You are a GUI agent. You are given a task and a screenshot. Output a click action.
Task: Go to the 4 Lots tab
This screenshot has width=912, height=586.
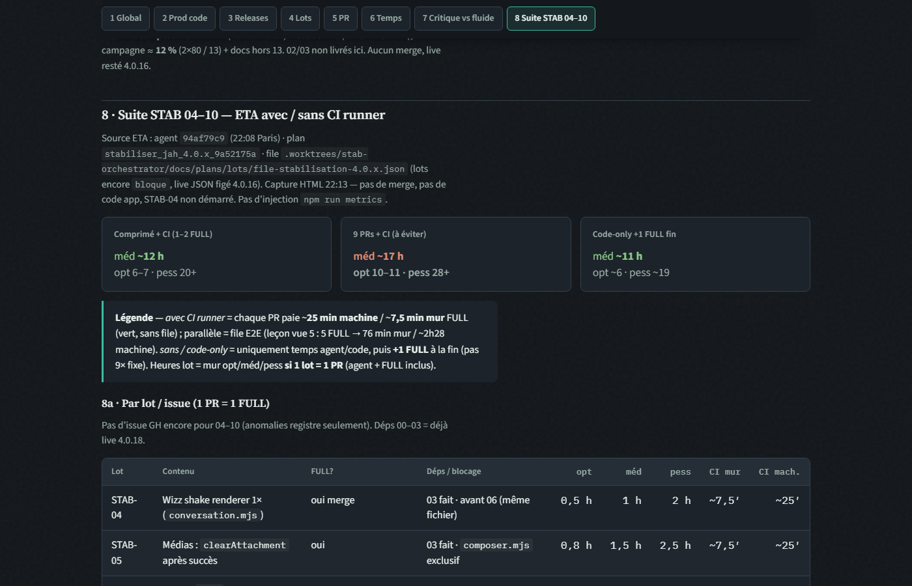coord(300,18)
